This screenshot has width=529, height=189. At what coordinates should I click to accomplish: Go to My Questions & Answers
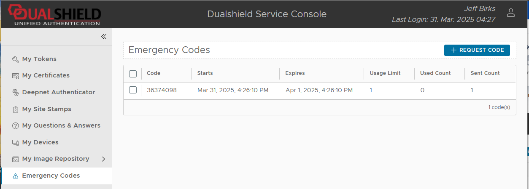pyautogui.click(x=61, y=125)
